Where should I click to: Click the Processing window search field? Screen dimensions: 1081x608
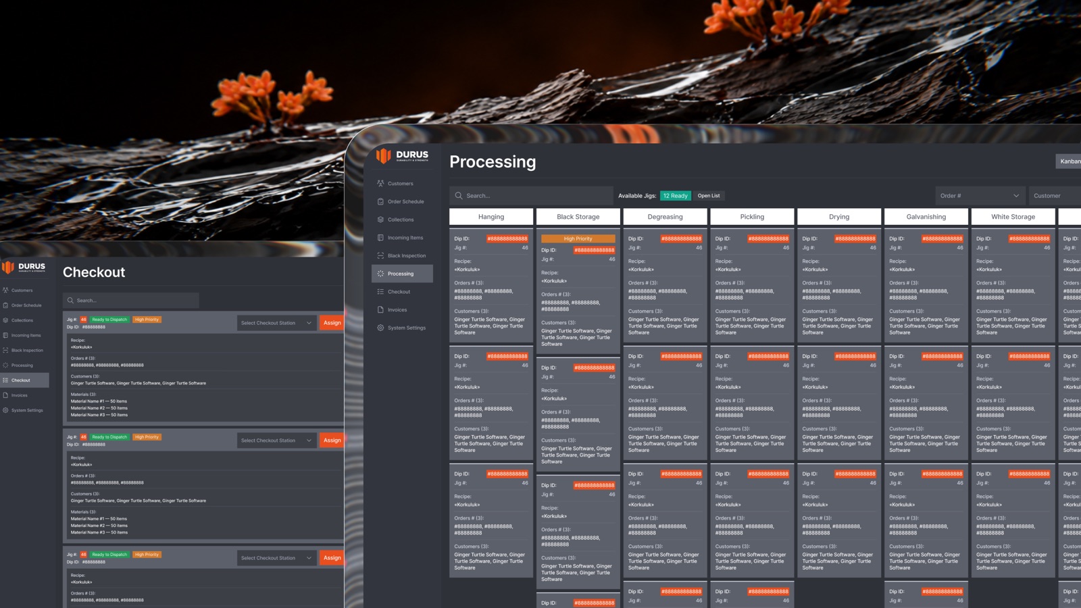[531, 196]
